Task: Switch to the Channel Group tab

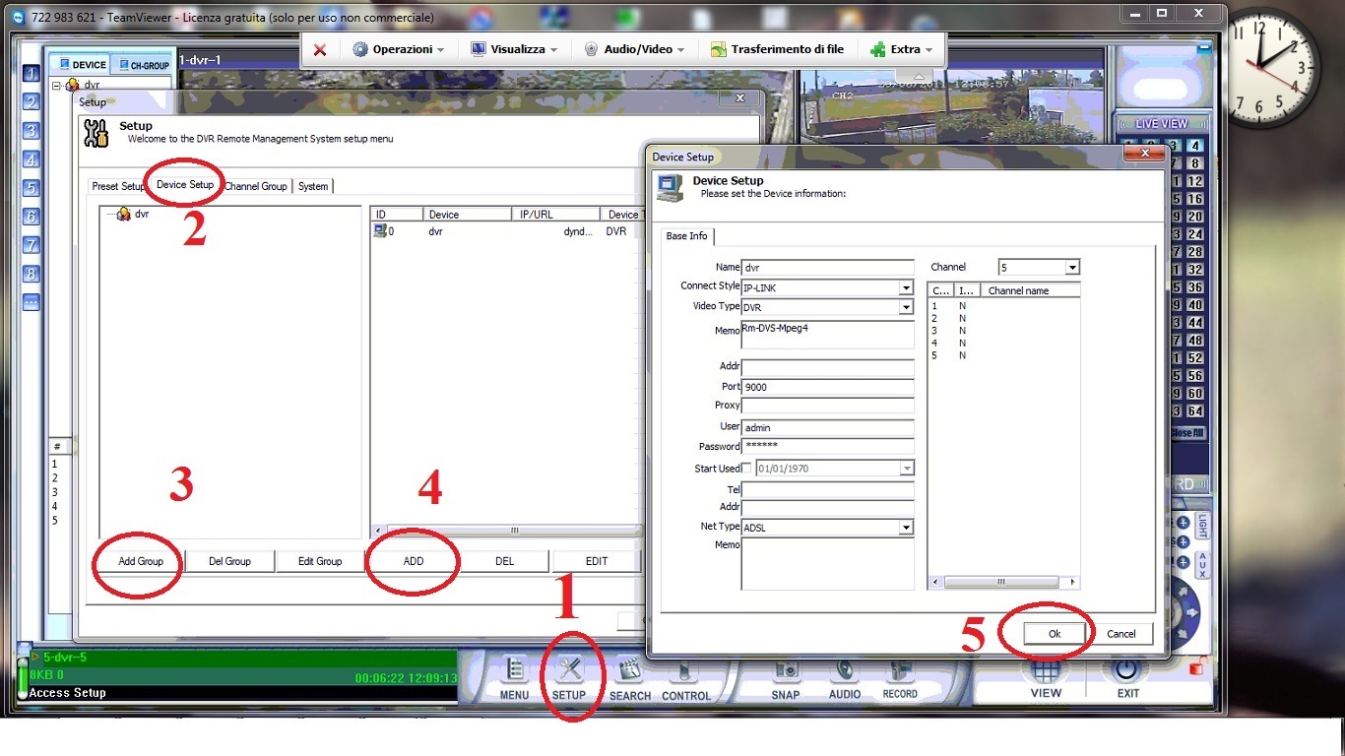Action: pos(256,186)
